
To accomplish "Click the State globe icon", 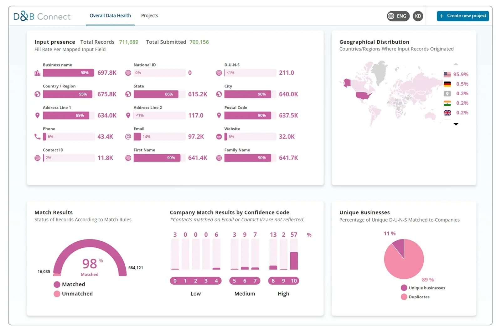I will point(128,94).
